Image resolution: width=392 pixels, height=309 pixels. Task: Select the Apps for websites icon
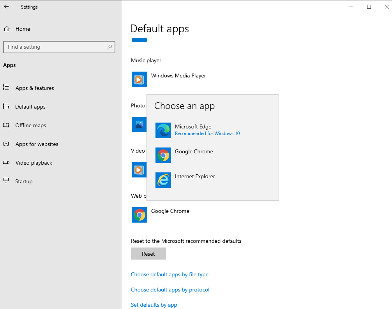6,144
